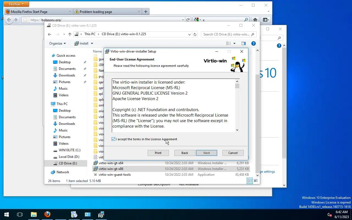This screenshot has width=352, height=220.
Task: Toggle the preview pane in Explorer
Action: [x=243, y=43]
